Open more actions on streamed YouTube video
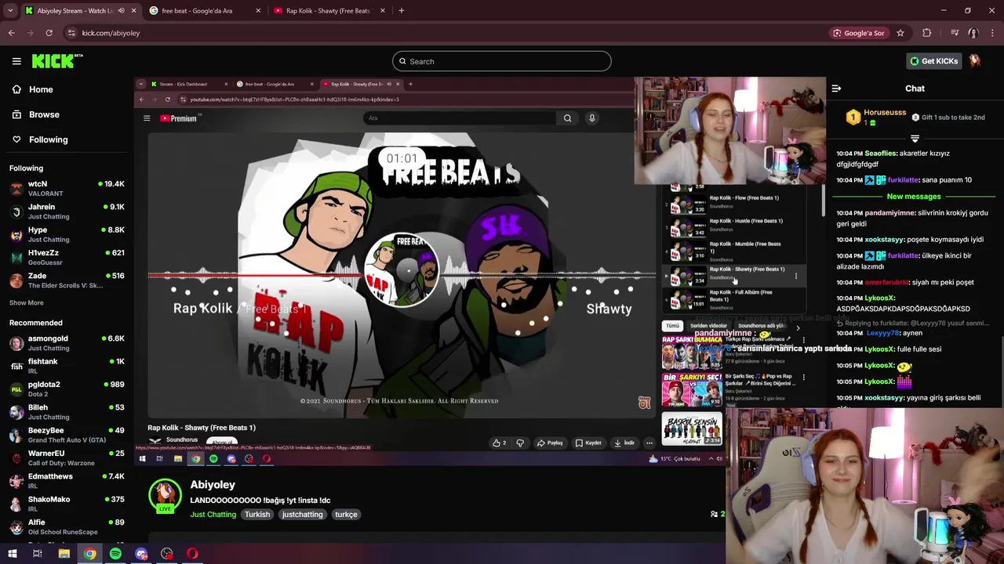1004x564 pixels. point(649,443)
